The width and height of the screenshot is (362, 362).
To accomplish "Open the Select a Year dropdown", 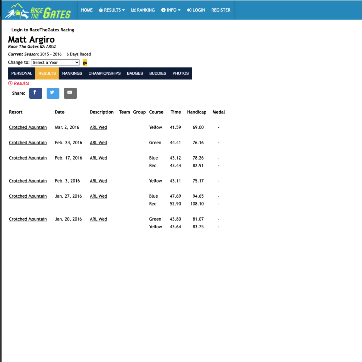I will [x=56, y=62].
